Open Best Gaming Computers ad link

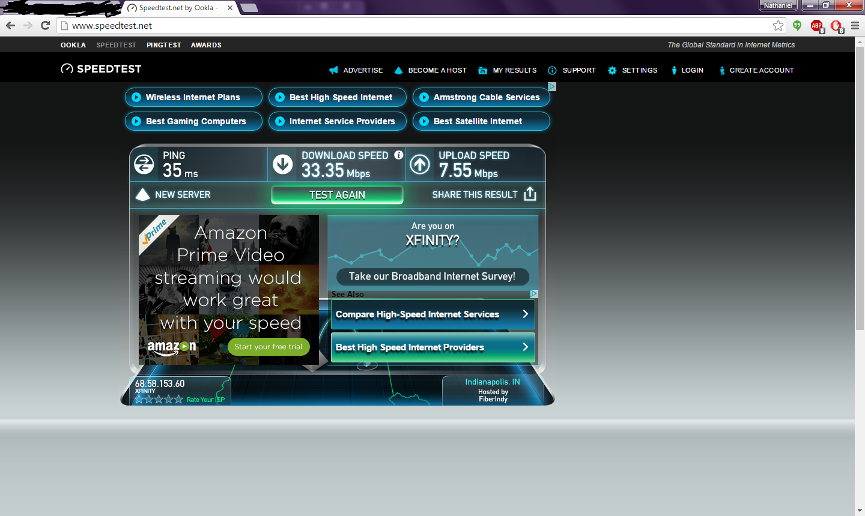[193, 121]
